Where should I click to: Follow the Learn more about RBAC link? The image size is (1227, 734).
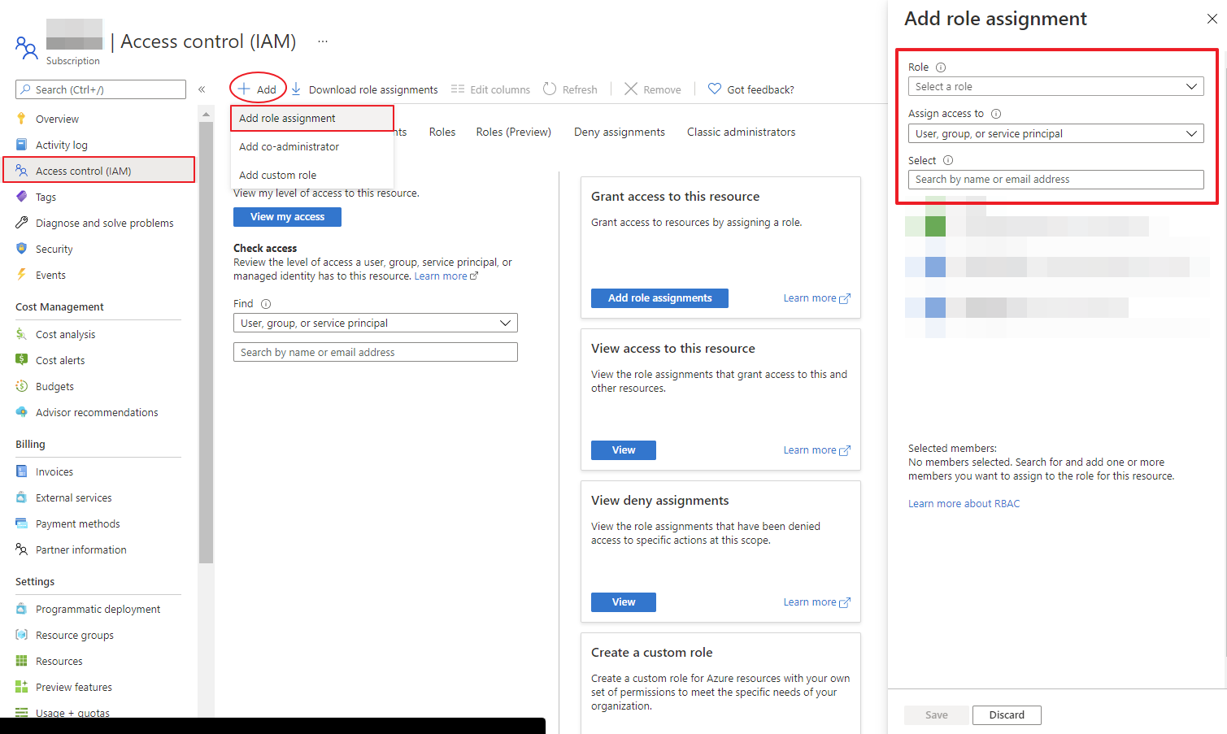click(964, 504)
